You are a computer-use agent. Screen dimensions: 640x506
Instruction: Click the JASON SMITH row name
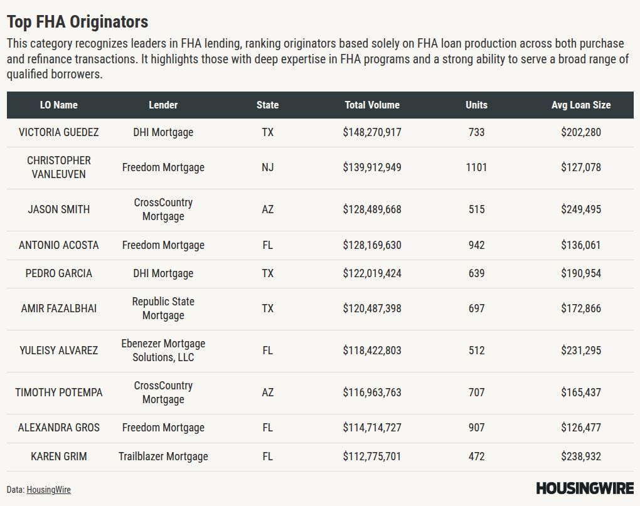pyautogui.click(x=59, y=209)
